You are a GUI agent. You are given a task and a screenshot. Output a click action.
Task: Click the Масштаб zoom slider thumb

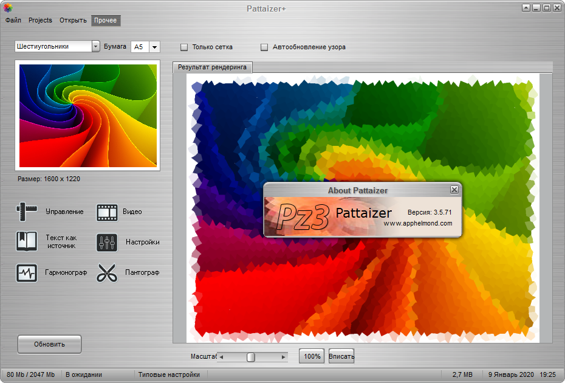(251, 357)
